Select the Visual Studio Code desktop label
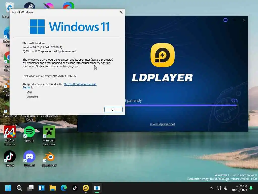Viewport: 258px width, 194px height. pyautogui.click(x=29, y=118)
